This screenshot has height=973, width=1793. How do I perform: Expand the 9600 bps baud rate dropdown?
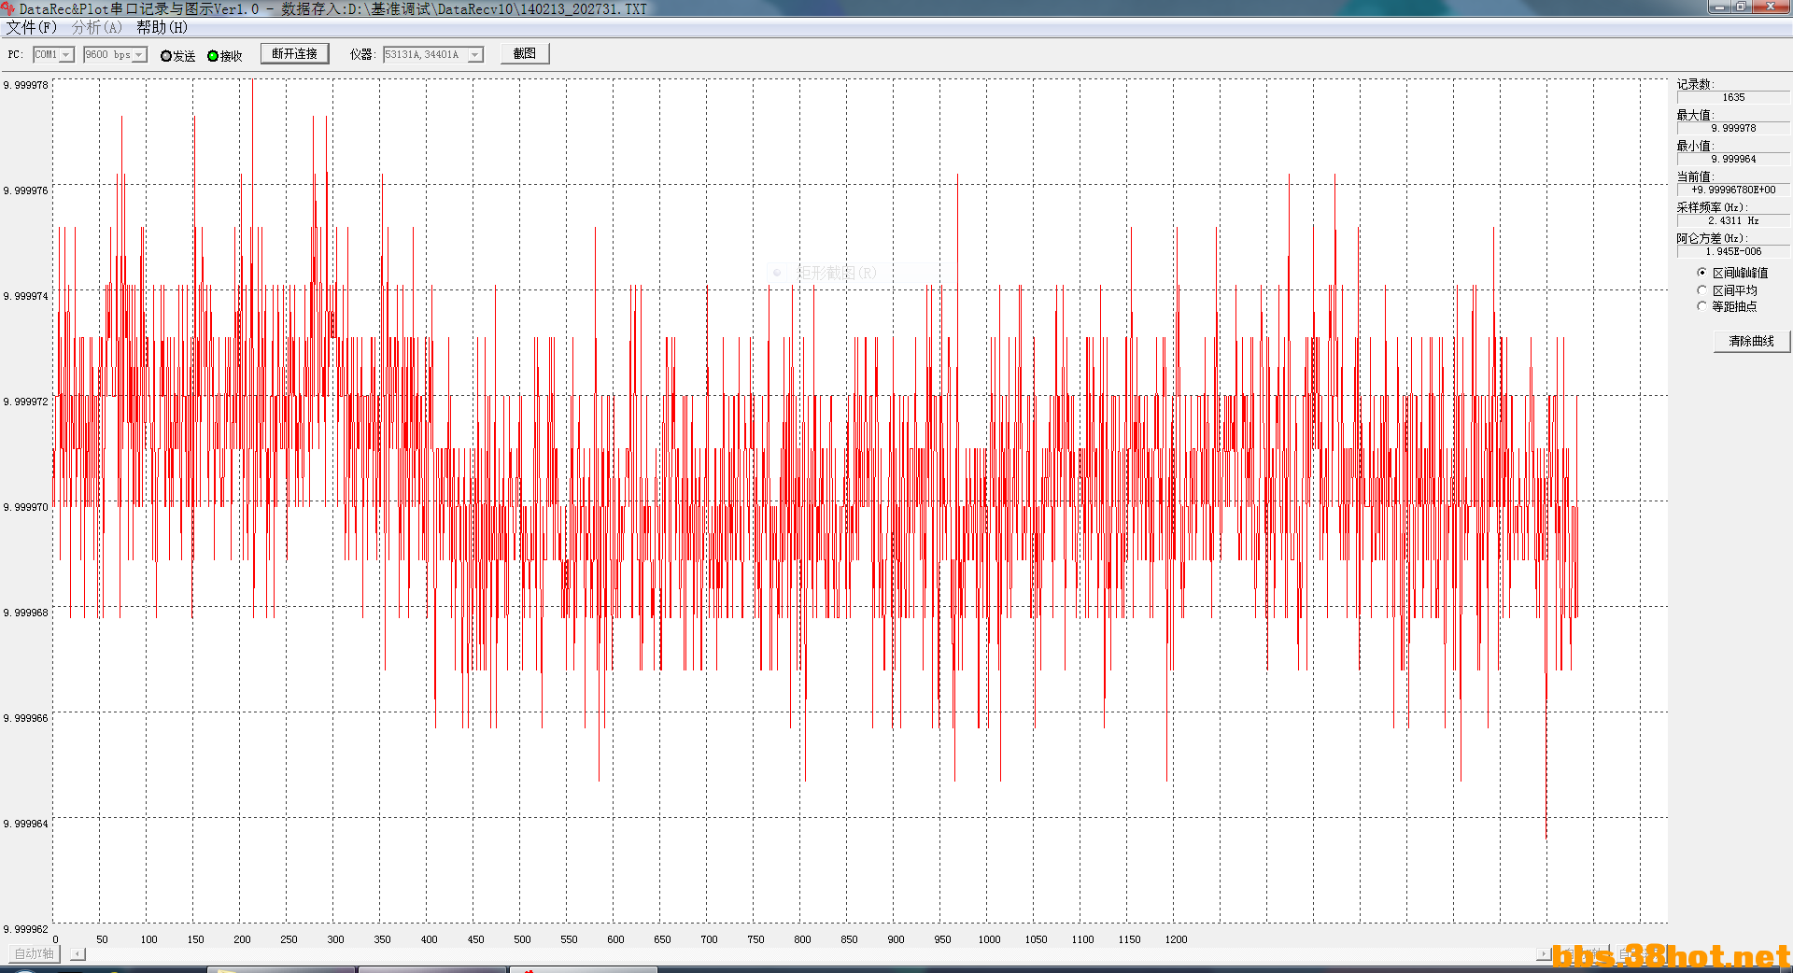[x=139, y=55]
